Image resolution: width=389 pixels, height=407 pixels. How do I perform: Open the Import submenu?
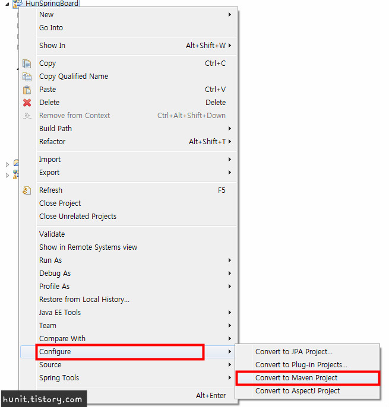(x=129, y=160)
